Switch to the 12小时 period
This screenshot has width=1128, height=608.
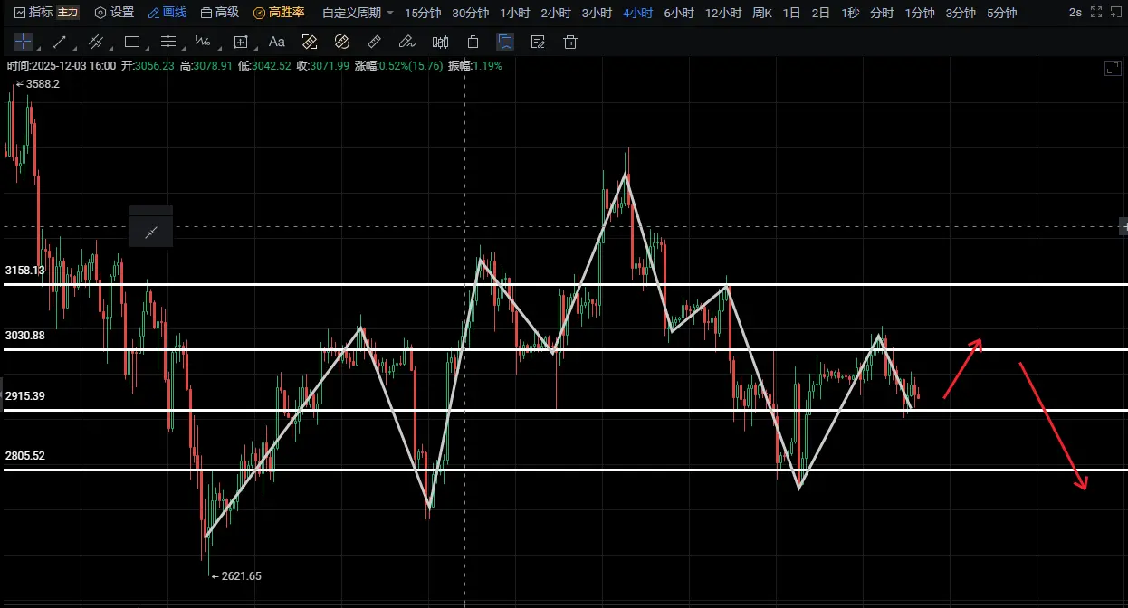click(x=723, y=13)
